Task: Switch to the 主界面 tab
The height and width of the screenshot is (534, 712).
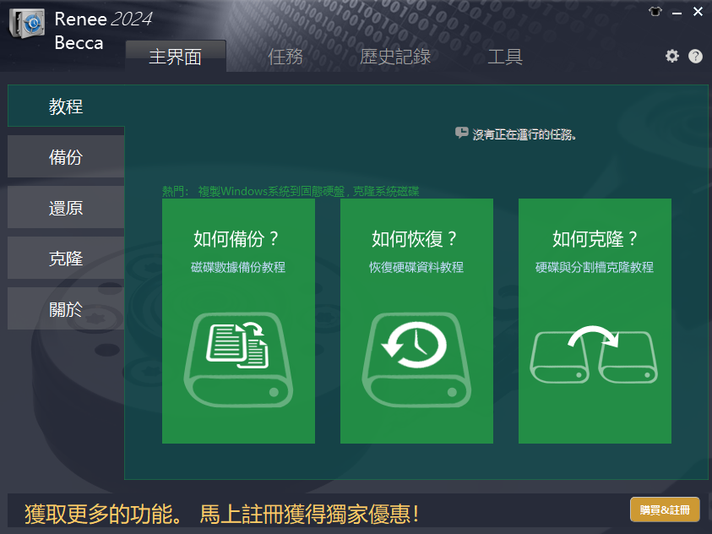Action: (x=176, y=57)
